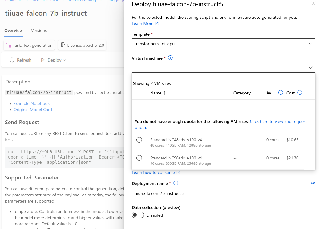Click the curl command code block
319x229 pixels.
[65, 157]
